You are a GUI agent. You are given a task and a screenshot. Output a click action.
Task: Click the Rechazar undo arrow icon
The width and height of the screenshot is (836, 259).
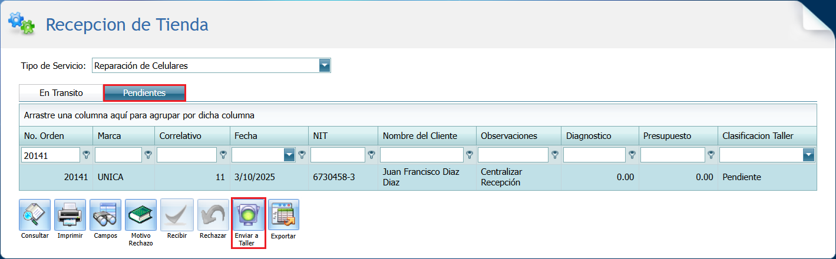[x=213, y=215]
